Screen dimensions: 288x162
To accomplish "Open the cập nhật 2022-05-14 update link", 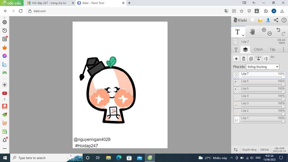I will point(279,150).
